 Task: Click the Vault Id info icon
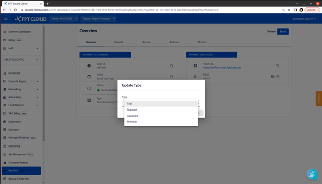pyautogui.click(x=89, y=66)
